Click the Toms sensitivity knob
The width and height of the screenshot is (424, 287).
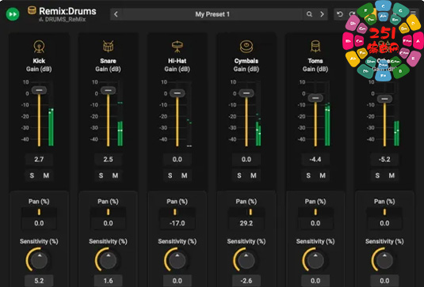(x=315, y=260)
